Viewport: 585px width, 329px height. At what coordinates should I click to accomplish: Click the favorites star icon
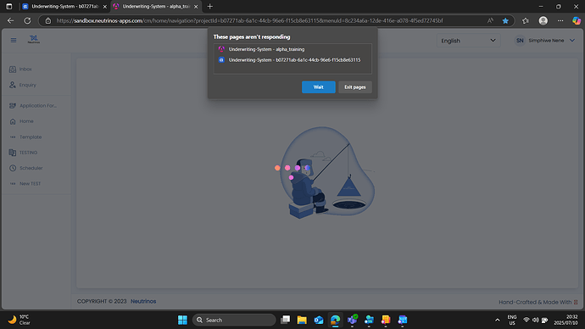point(505,21)
